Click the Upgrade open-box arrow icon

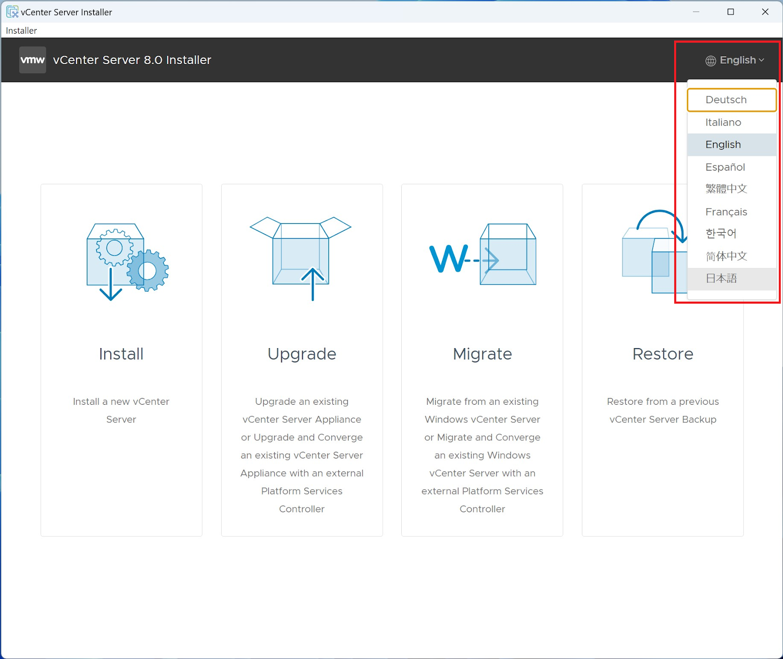pyautogui.click(x=300, y=259)
